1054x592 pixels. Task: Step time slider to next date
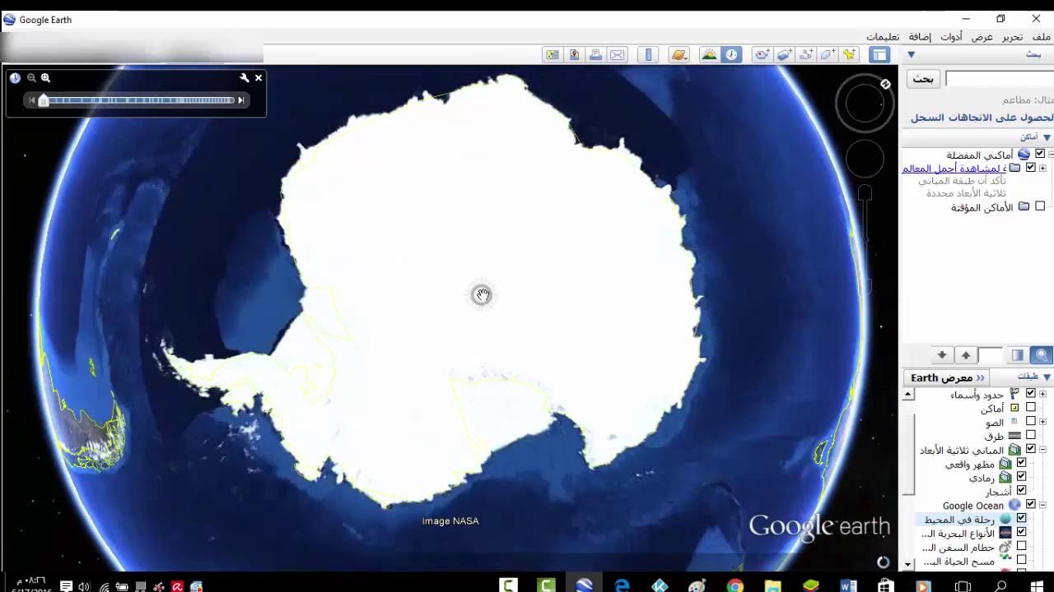[241, 100]
